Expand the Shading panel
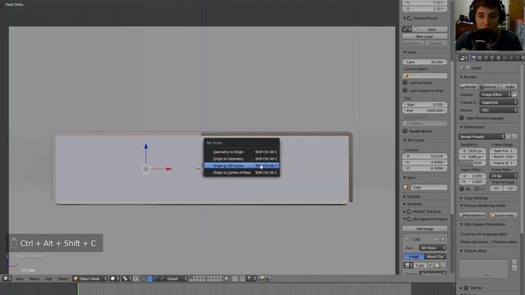This screenshot has width=525, height=295. pos(404,204)
